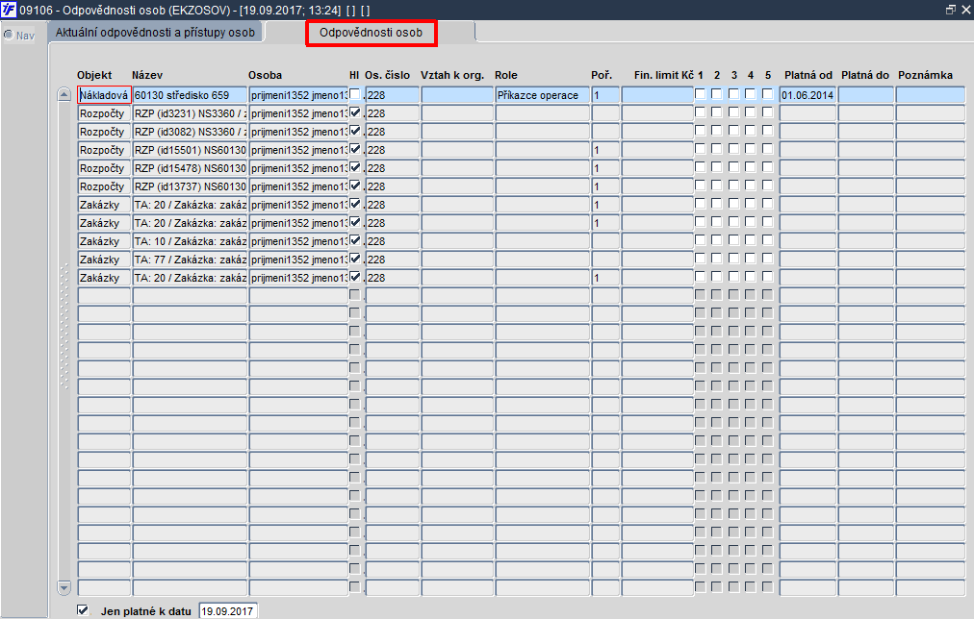Viewport: 974px width, 619px height.
Task: Select the RZP (id3082) NS3360 name cell
Action: tap(190, 132)
